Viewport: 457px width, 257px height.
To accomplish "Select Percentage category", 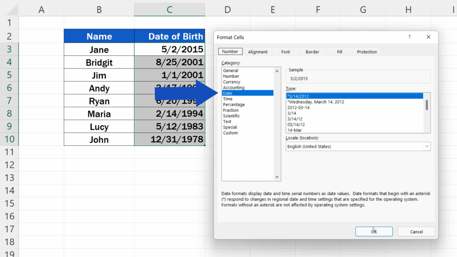I will tap(234, 104).
